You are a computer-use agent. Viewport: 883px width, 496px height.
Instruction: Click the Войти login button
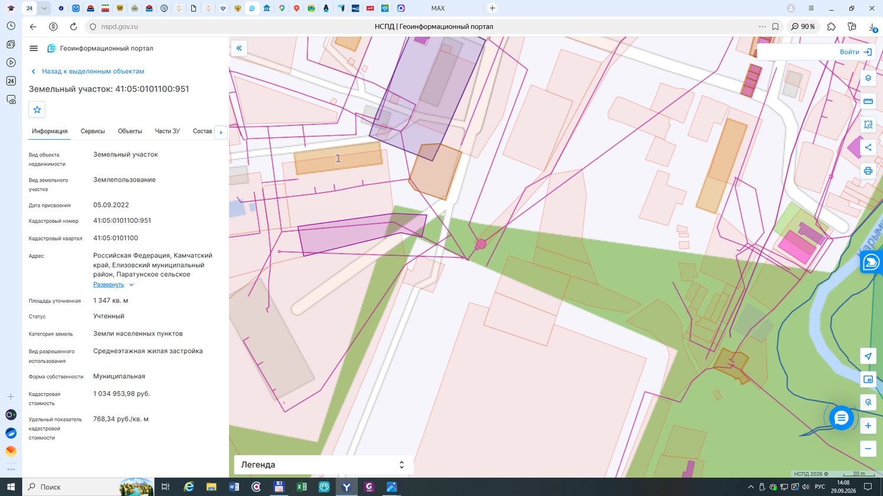coord(855,52)
